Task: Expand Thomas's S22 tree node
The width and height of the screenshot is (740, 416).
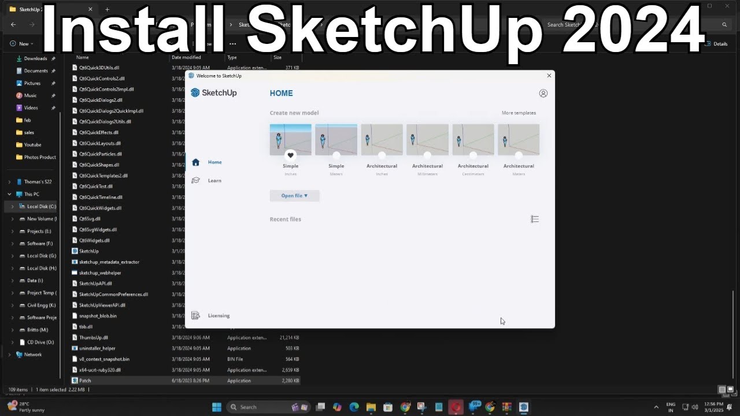Action: pos(9,181)
